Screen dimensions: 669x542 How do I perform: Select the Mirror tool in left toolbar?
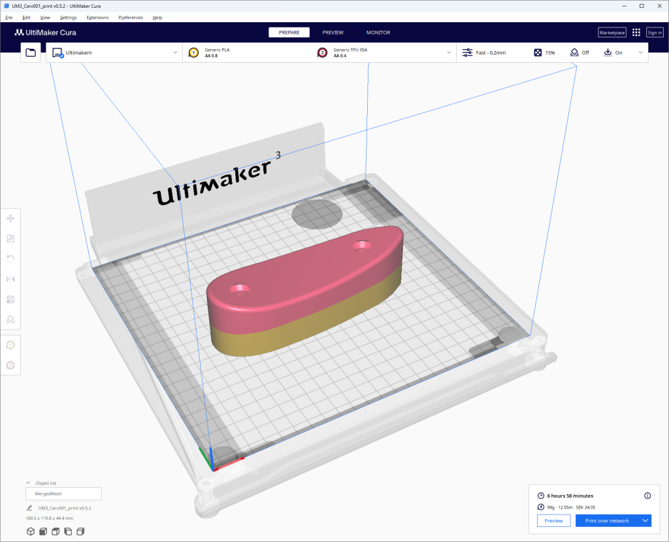click(x=10, y=279)
